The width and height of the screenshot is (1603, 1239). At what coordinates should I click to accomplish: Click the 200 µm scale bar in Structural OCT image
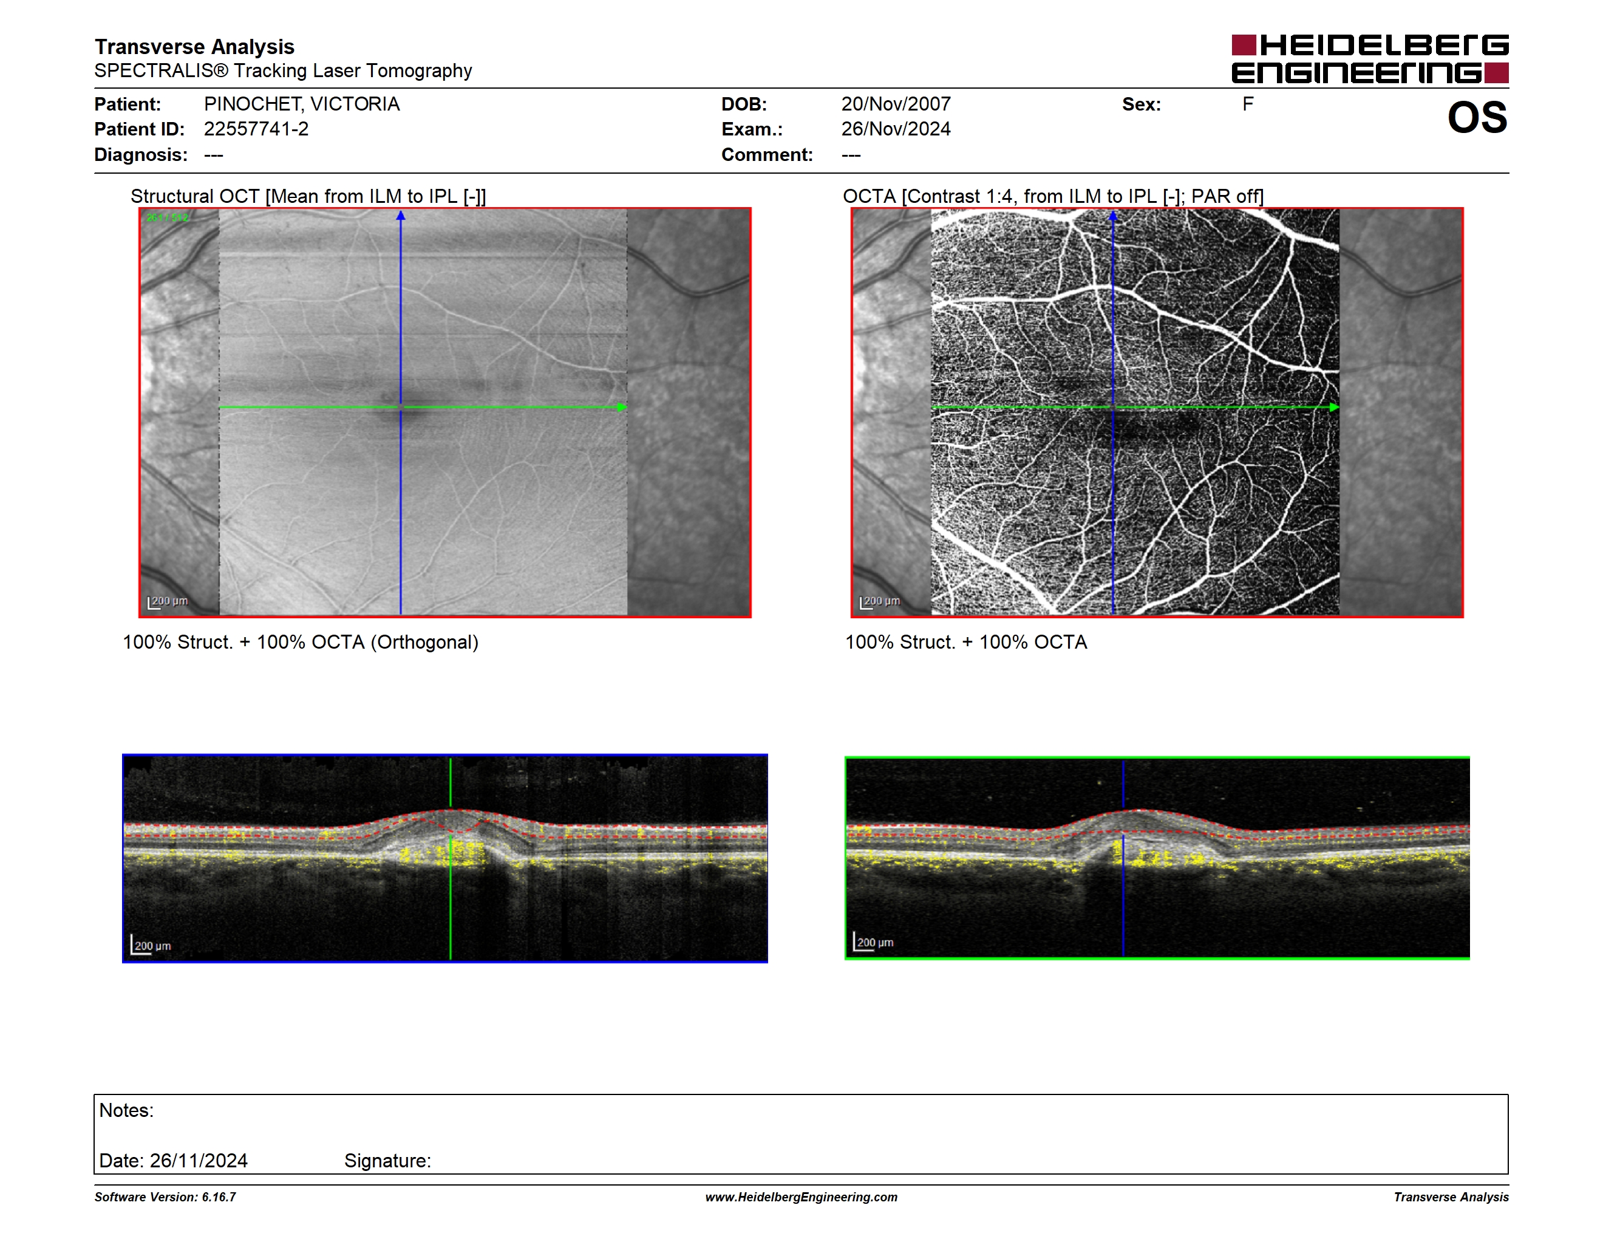click(168, 602)
